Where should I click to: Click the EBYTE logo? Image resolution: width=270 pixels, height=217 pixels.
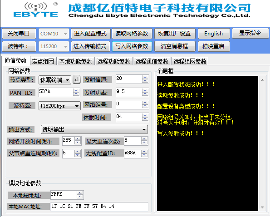click(36, 10)
